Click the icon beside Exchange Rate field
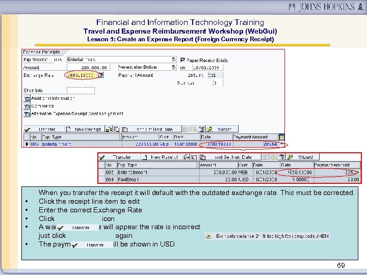This screenshot has width=367, height=275. 100,75
